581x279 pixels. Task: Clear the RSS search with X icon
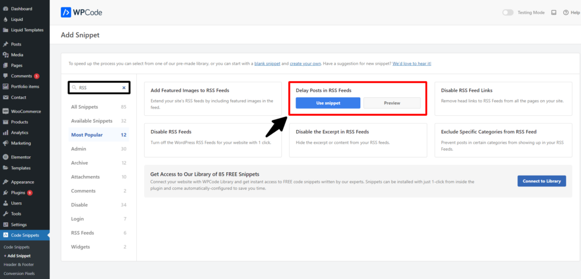click(124, 88)
